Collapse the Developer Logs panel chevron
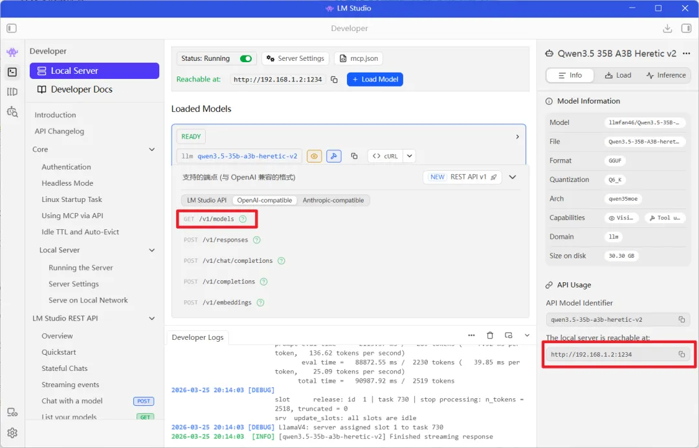The image size is (699, 448). tap(527, 335)
